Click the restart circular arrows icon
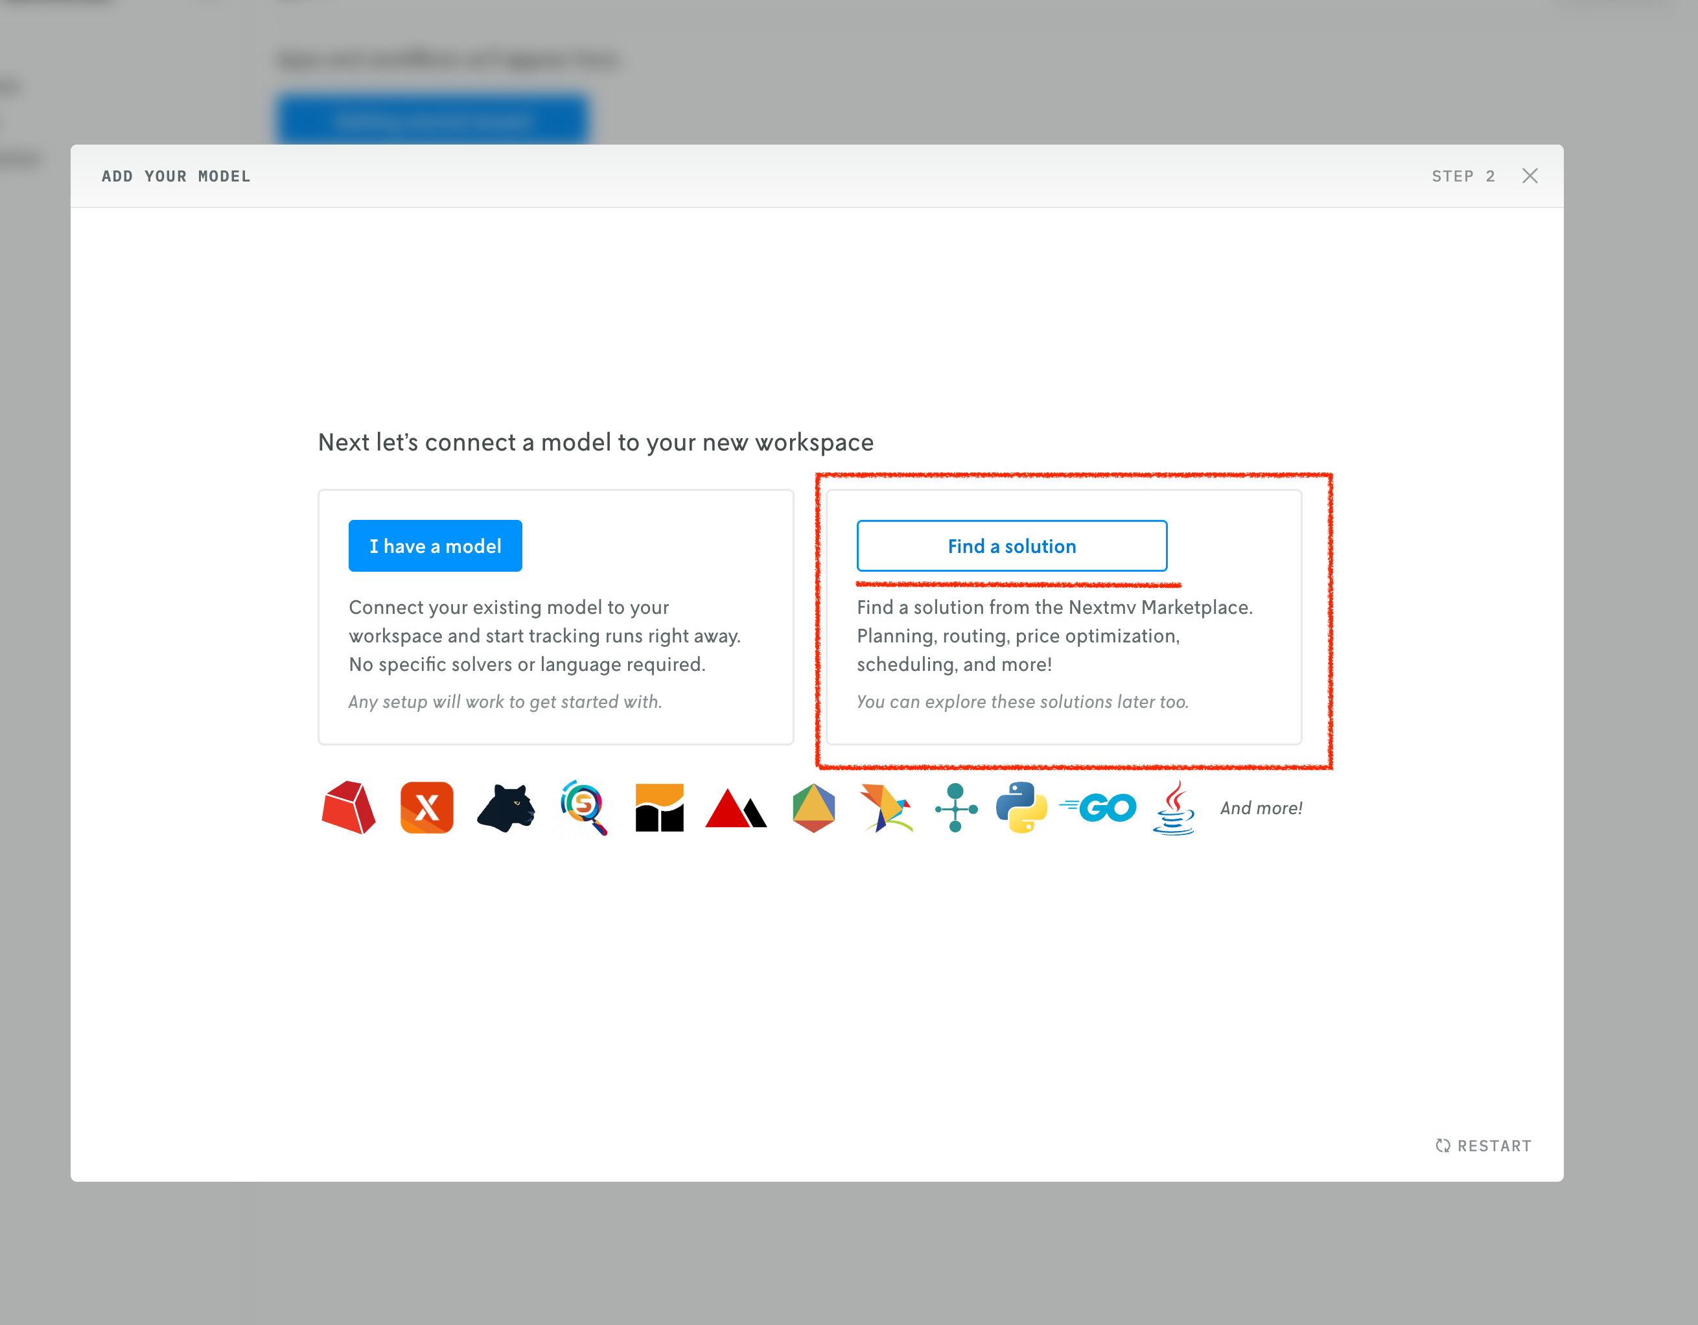This screenshot has width=1698, height=1325. [1443, 1145]
